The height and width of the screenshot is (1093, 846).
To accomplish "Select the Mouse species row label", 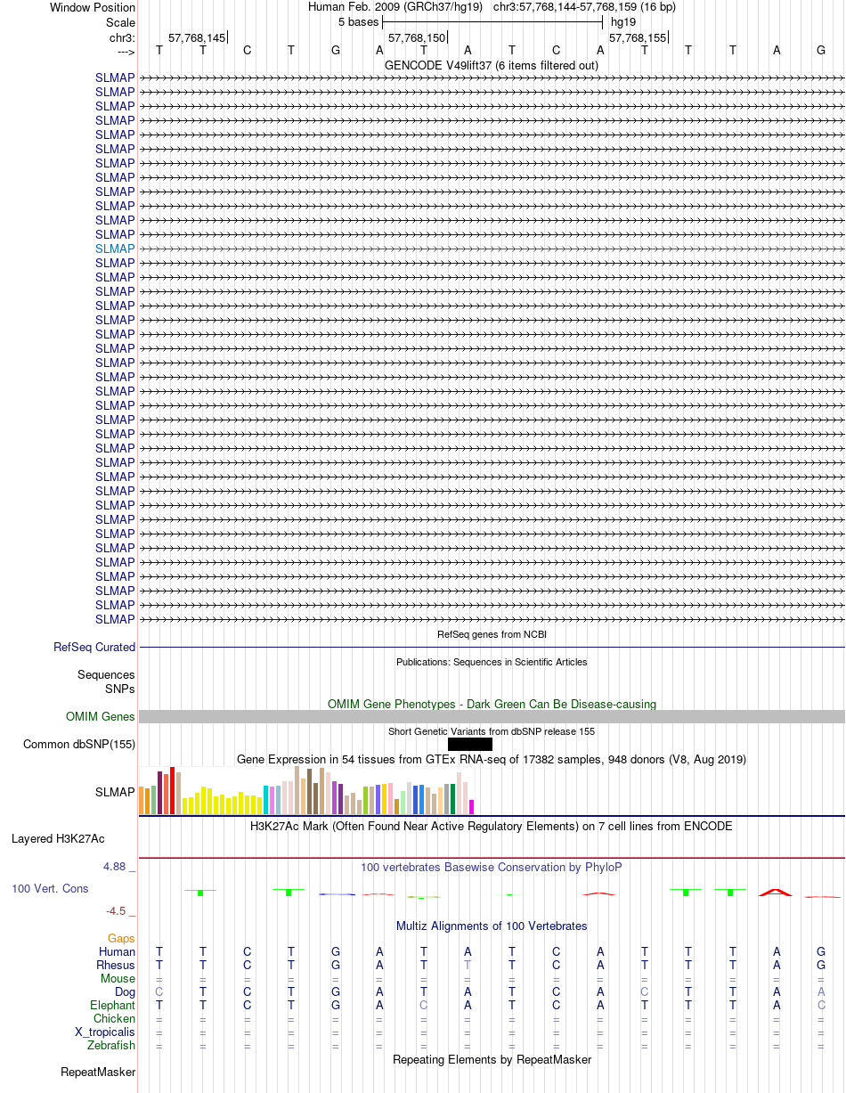I will (x=118, y=979).
